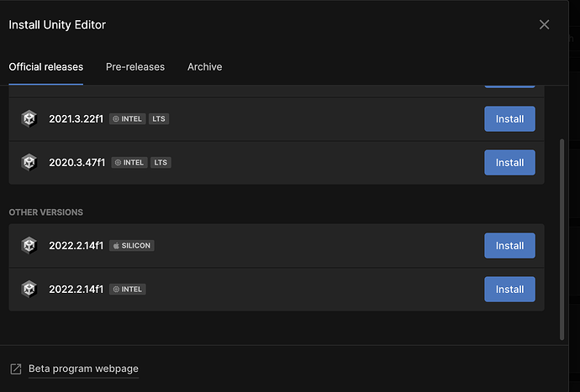Screen dimensions: 580x392
Task: Click the external link icon near Beta program
Action: 15,368
